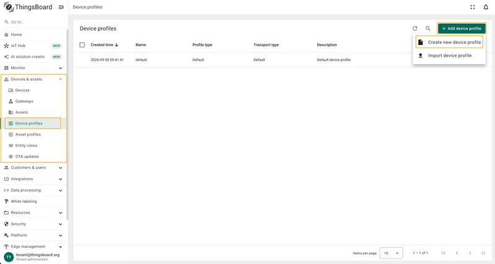Viewport: 495px width, 264px height.
Task: Expand the Resources section
Action: pyautogui.click(x=34, y=213)
